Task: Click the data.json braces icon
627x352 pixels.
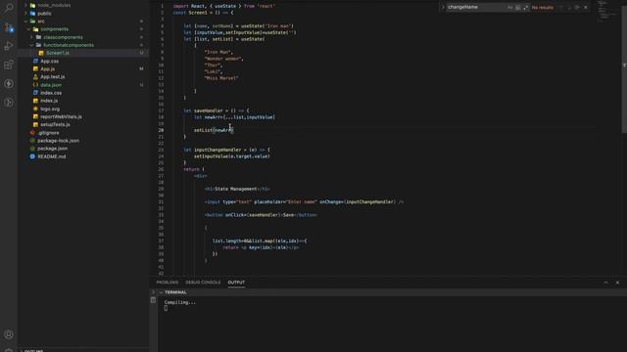Action: (x=35, y=85)
